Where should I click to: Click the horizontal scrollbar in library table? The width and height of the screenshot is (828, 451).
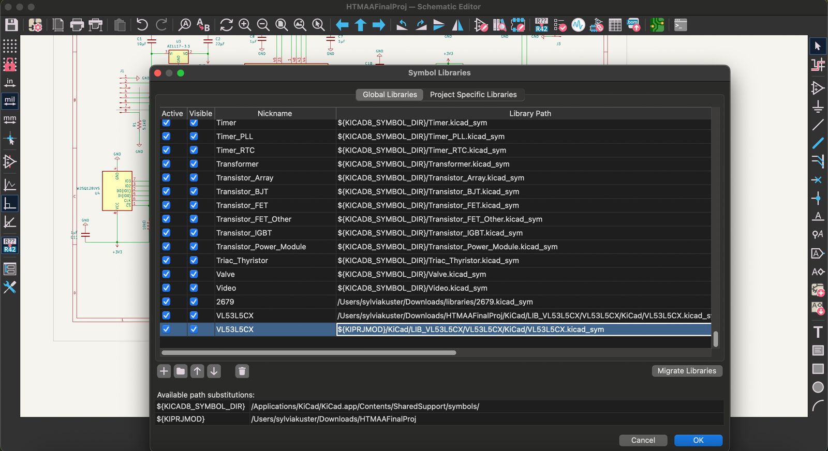[x=309, y=353]
